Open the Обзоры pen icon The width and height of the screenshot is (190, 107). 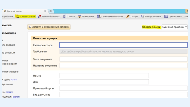click(128, 17)
